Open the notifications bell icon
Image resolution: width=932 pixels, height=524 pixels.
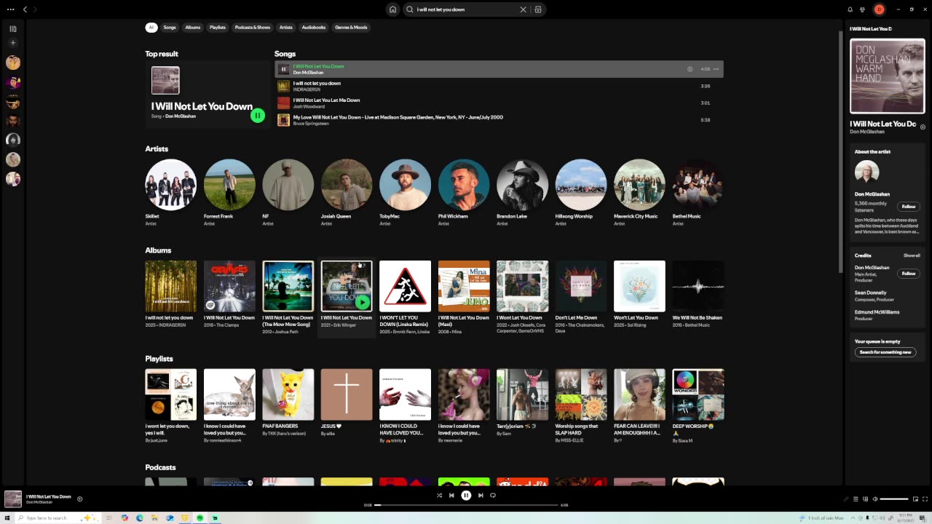pyautogui.click(x=850, y=9)
